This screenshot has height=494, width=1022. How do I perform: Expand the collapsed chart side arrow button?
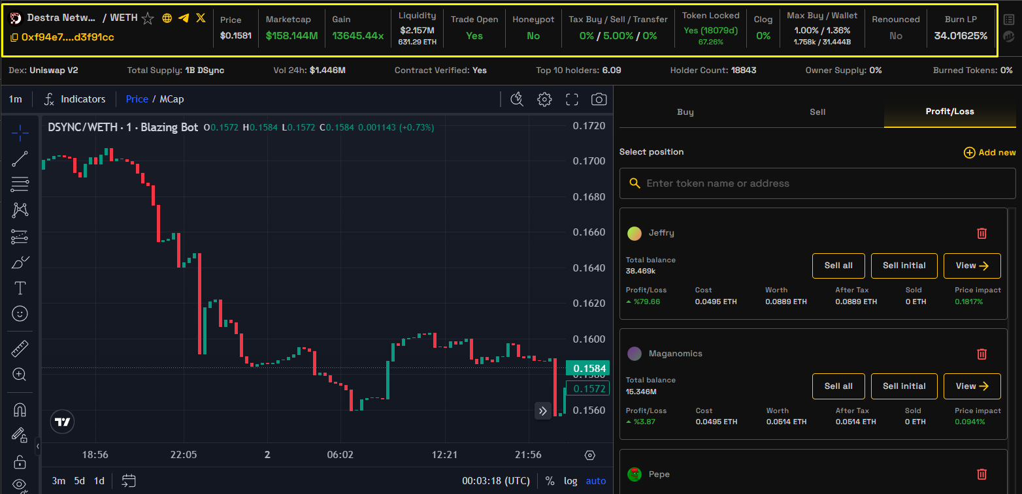pyautogui.click(x=542, y=411)
